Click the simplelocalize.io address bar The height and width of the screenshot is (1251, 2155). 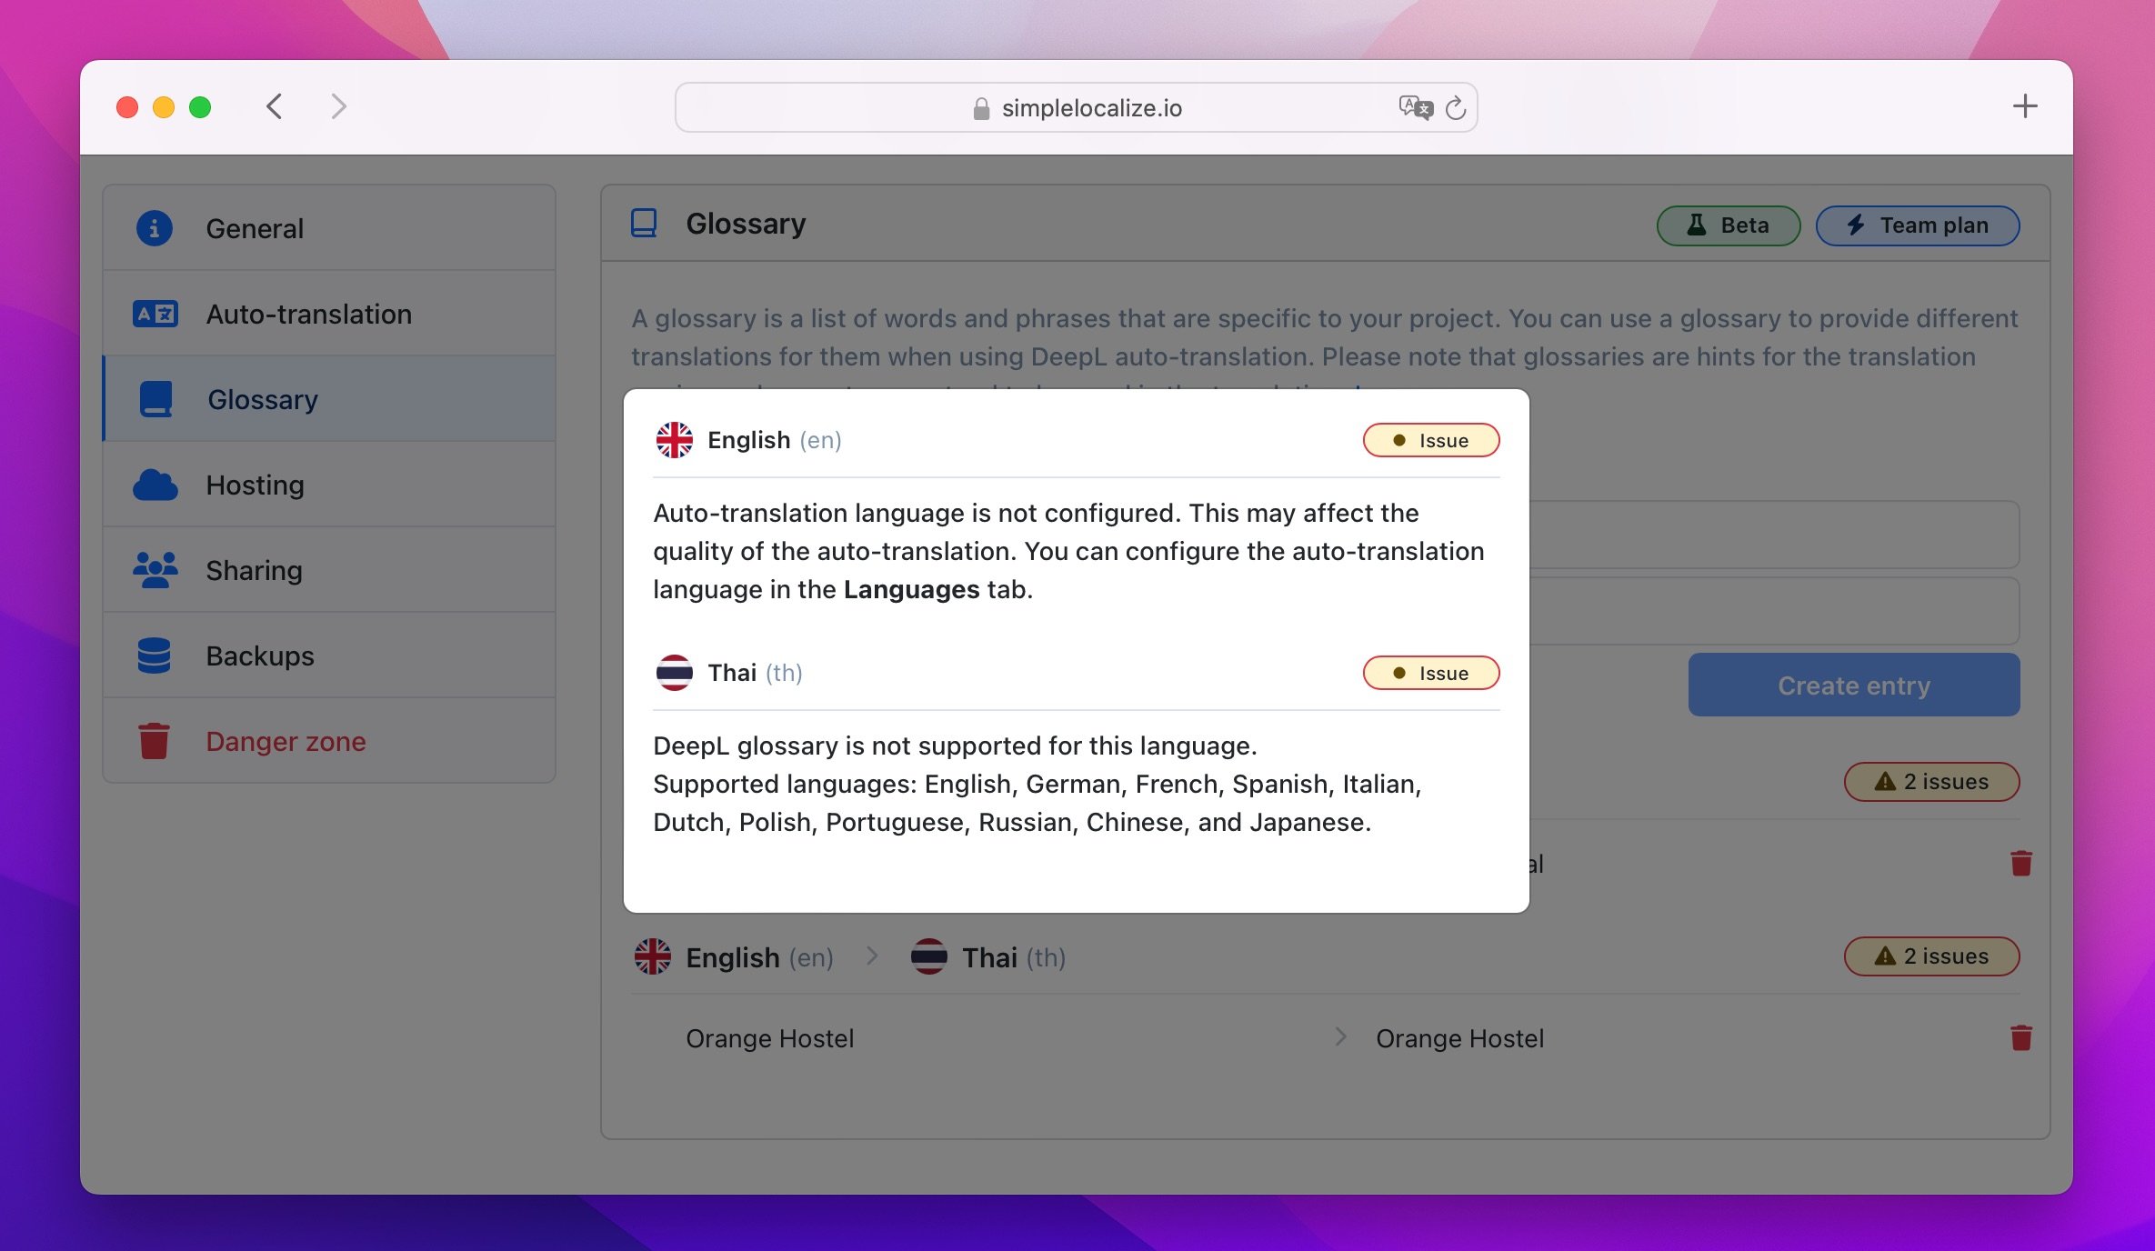(x=1076, y=107)
